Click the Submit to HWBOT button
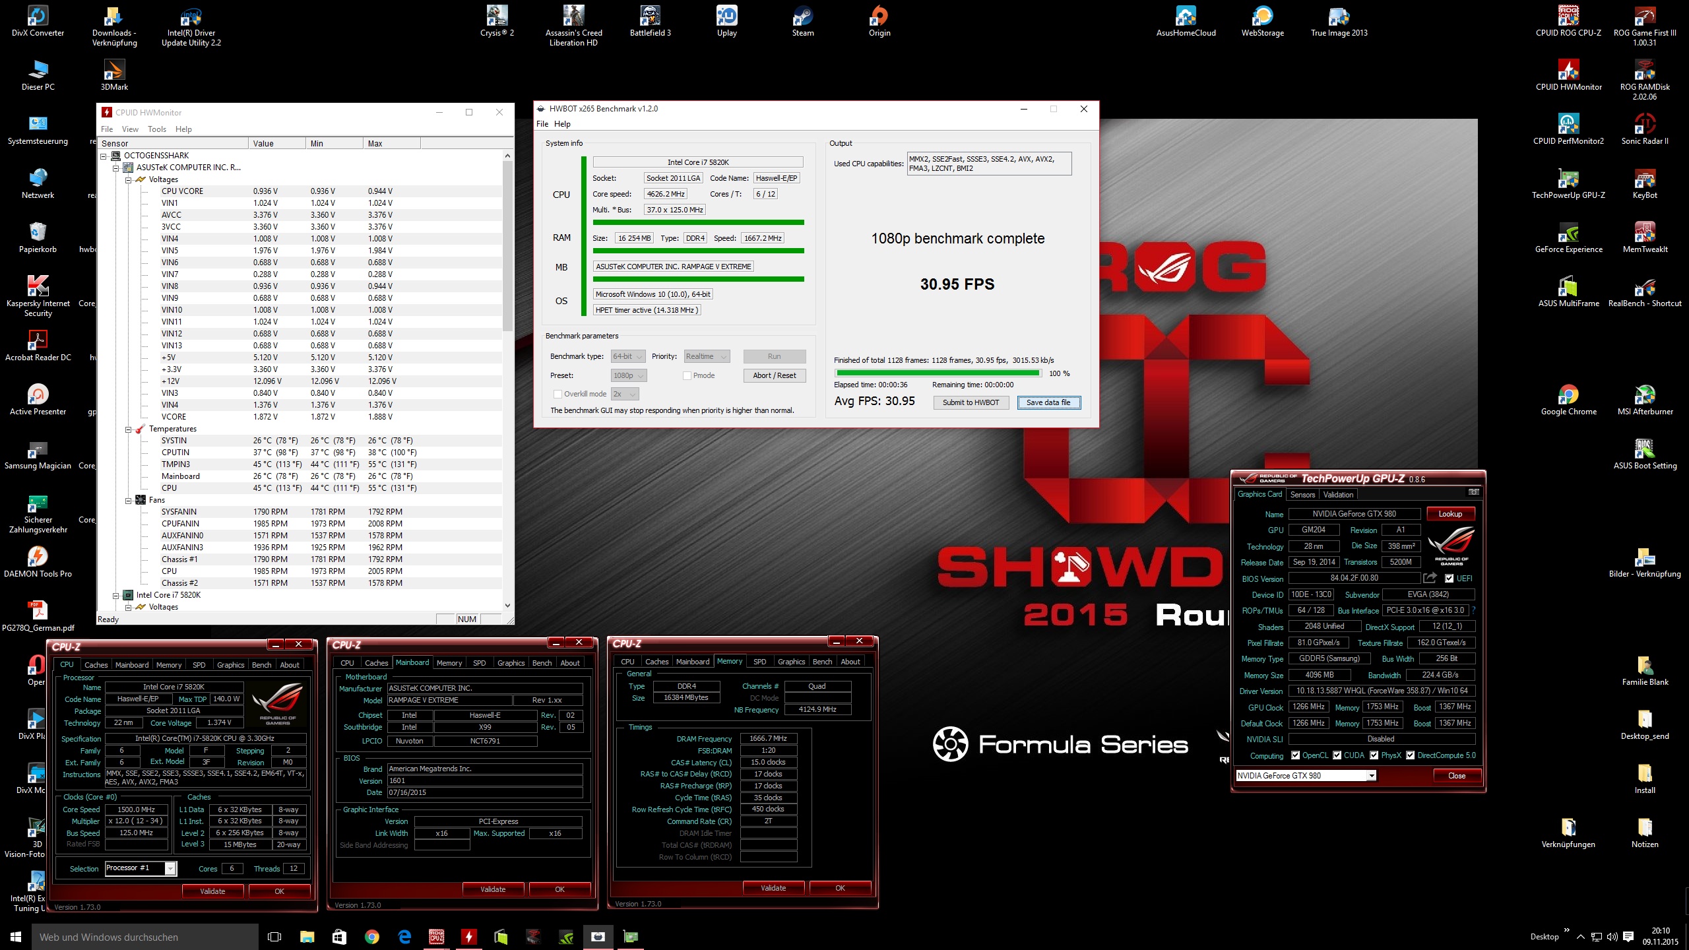This screenshot has height=950, width=1689. [971, 402]
